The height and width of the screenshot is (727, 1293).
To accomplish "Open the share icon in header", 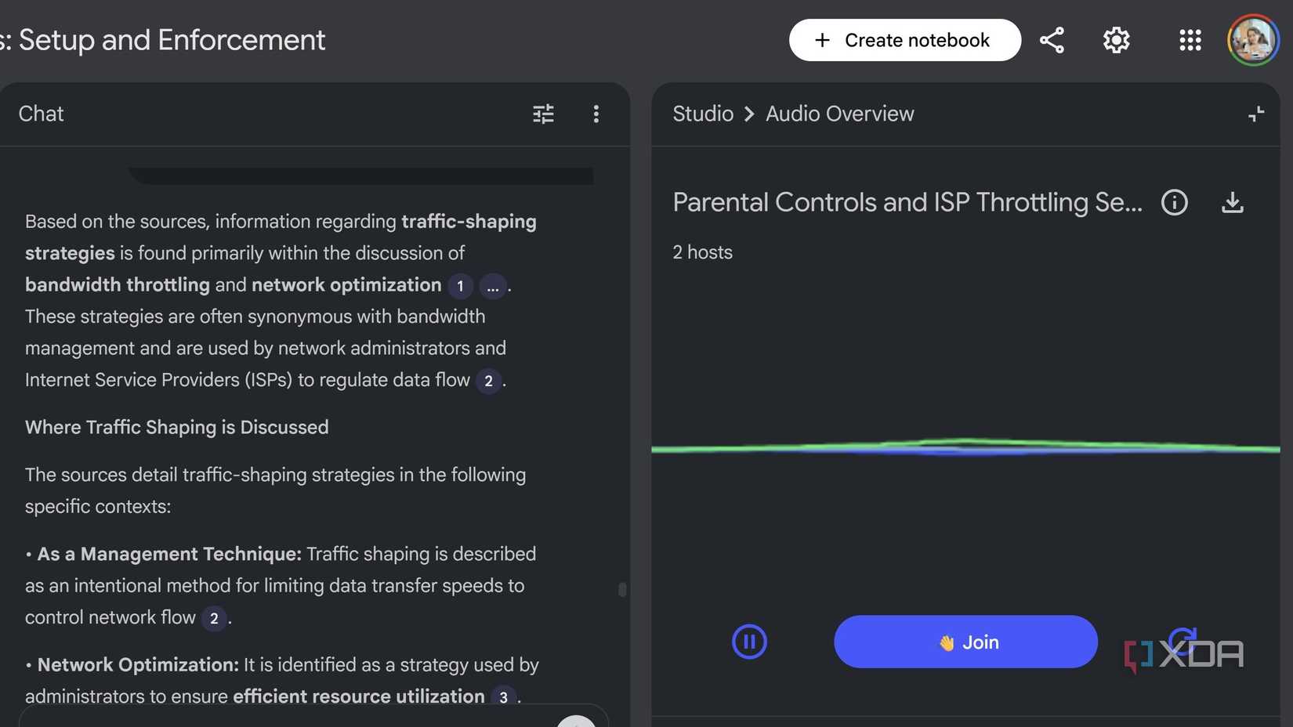I will point(1052,40).
